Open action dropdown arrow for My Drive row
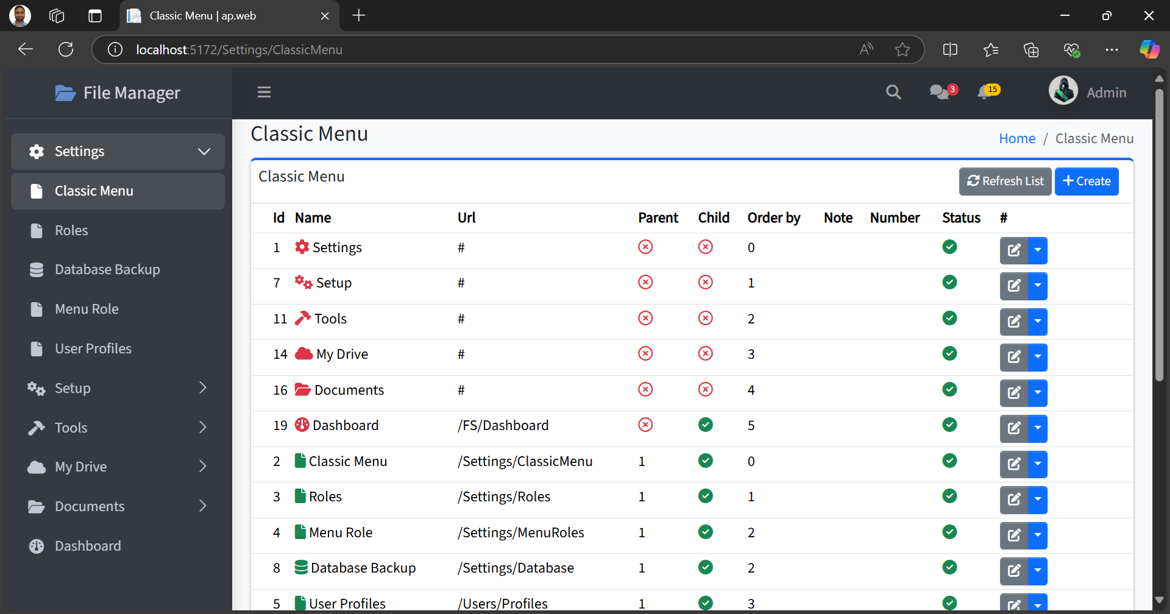This screenshot has height=614, width=1170. point(1038,357)
